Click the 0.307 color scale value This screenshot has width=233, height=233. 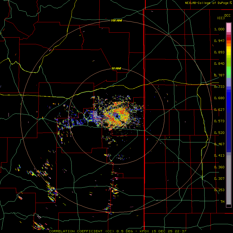click(x=219, y=179)
